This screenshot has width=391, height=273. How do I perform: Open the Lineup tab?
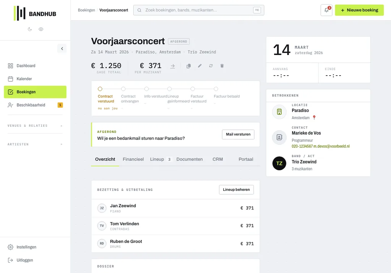tap(160, 159)
